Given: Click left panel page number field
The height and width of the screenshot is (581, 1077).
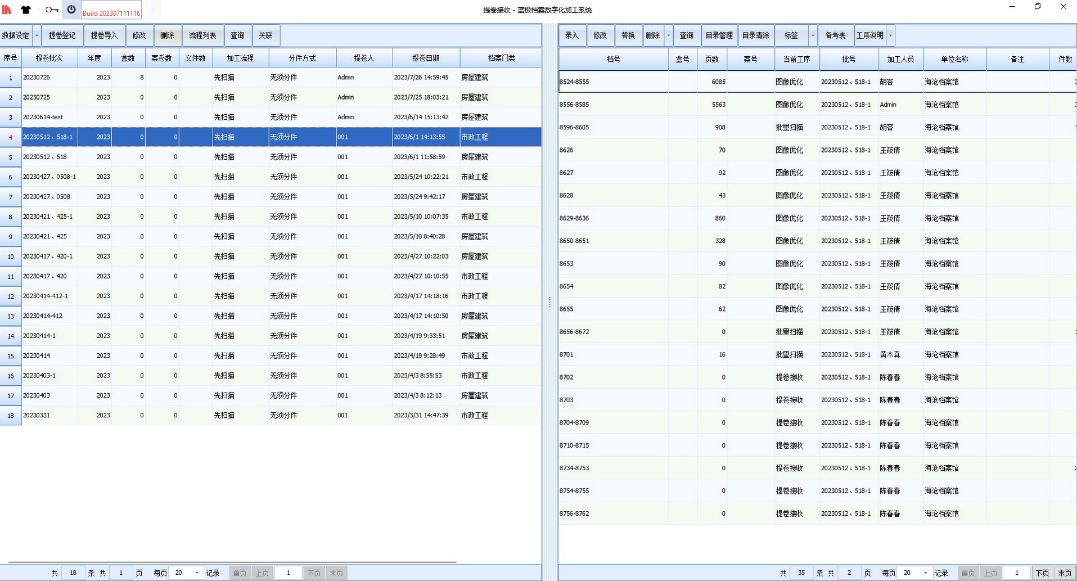Looking at the screenshot, I should (288, 573).
